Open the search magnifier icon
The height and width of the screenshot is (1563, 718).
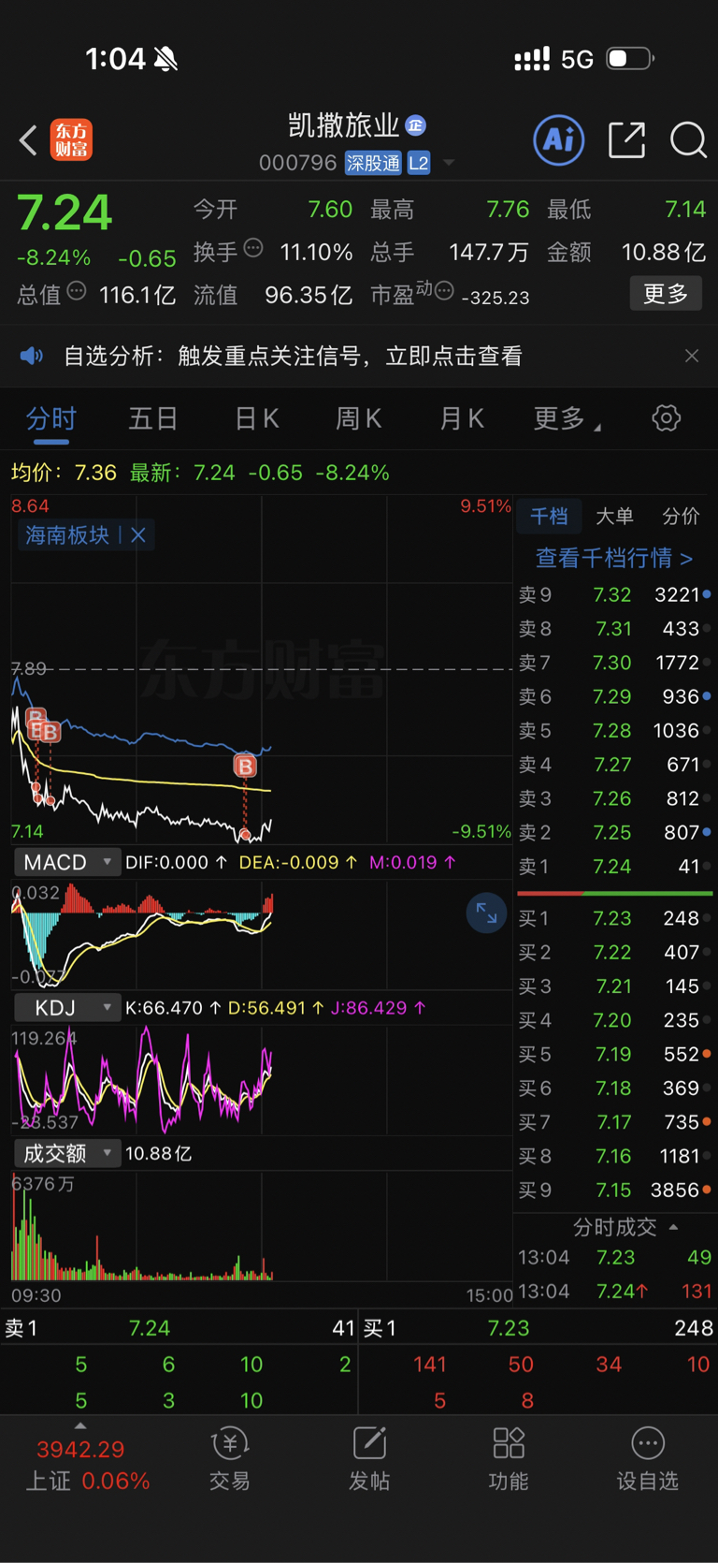pyautogui.click(x=688, y=140)
